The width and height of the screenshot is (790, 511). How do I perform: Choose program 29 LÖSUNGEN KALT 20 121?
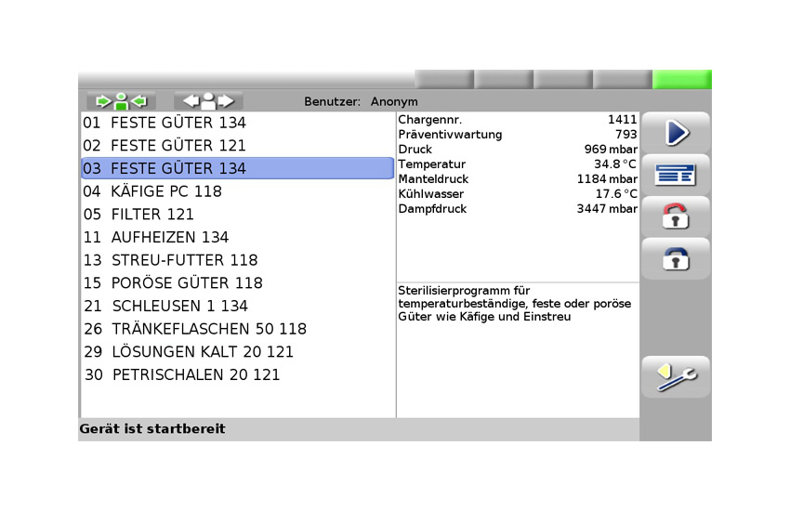(x=188, y=352)
